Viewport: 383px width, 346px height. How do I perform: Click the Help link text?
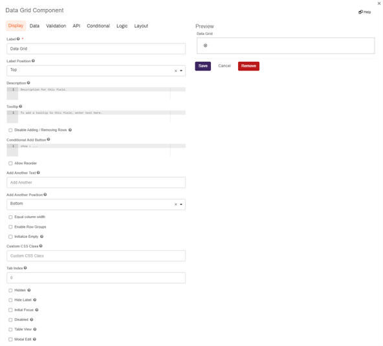click(367, 12)
